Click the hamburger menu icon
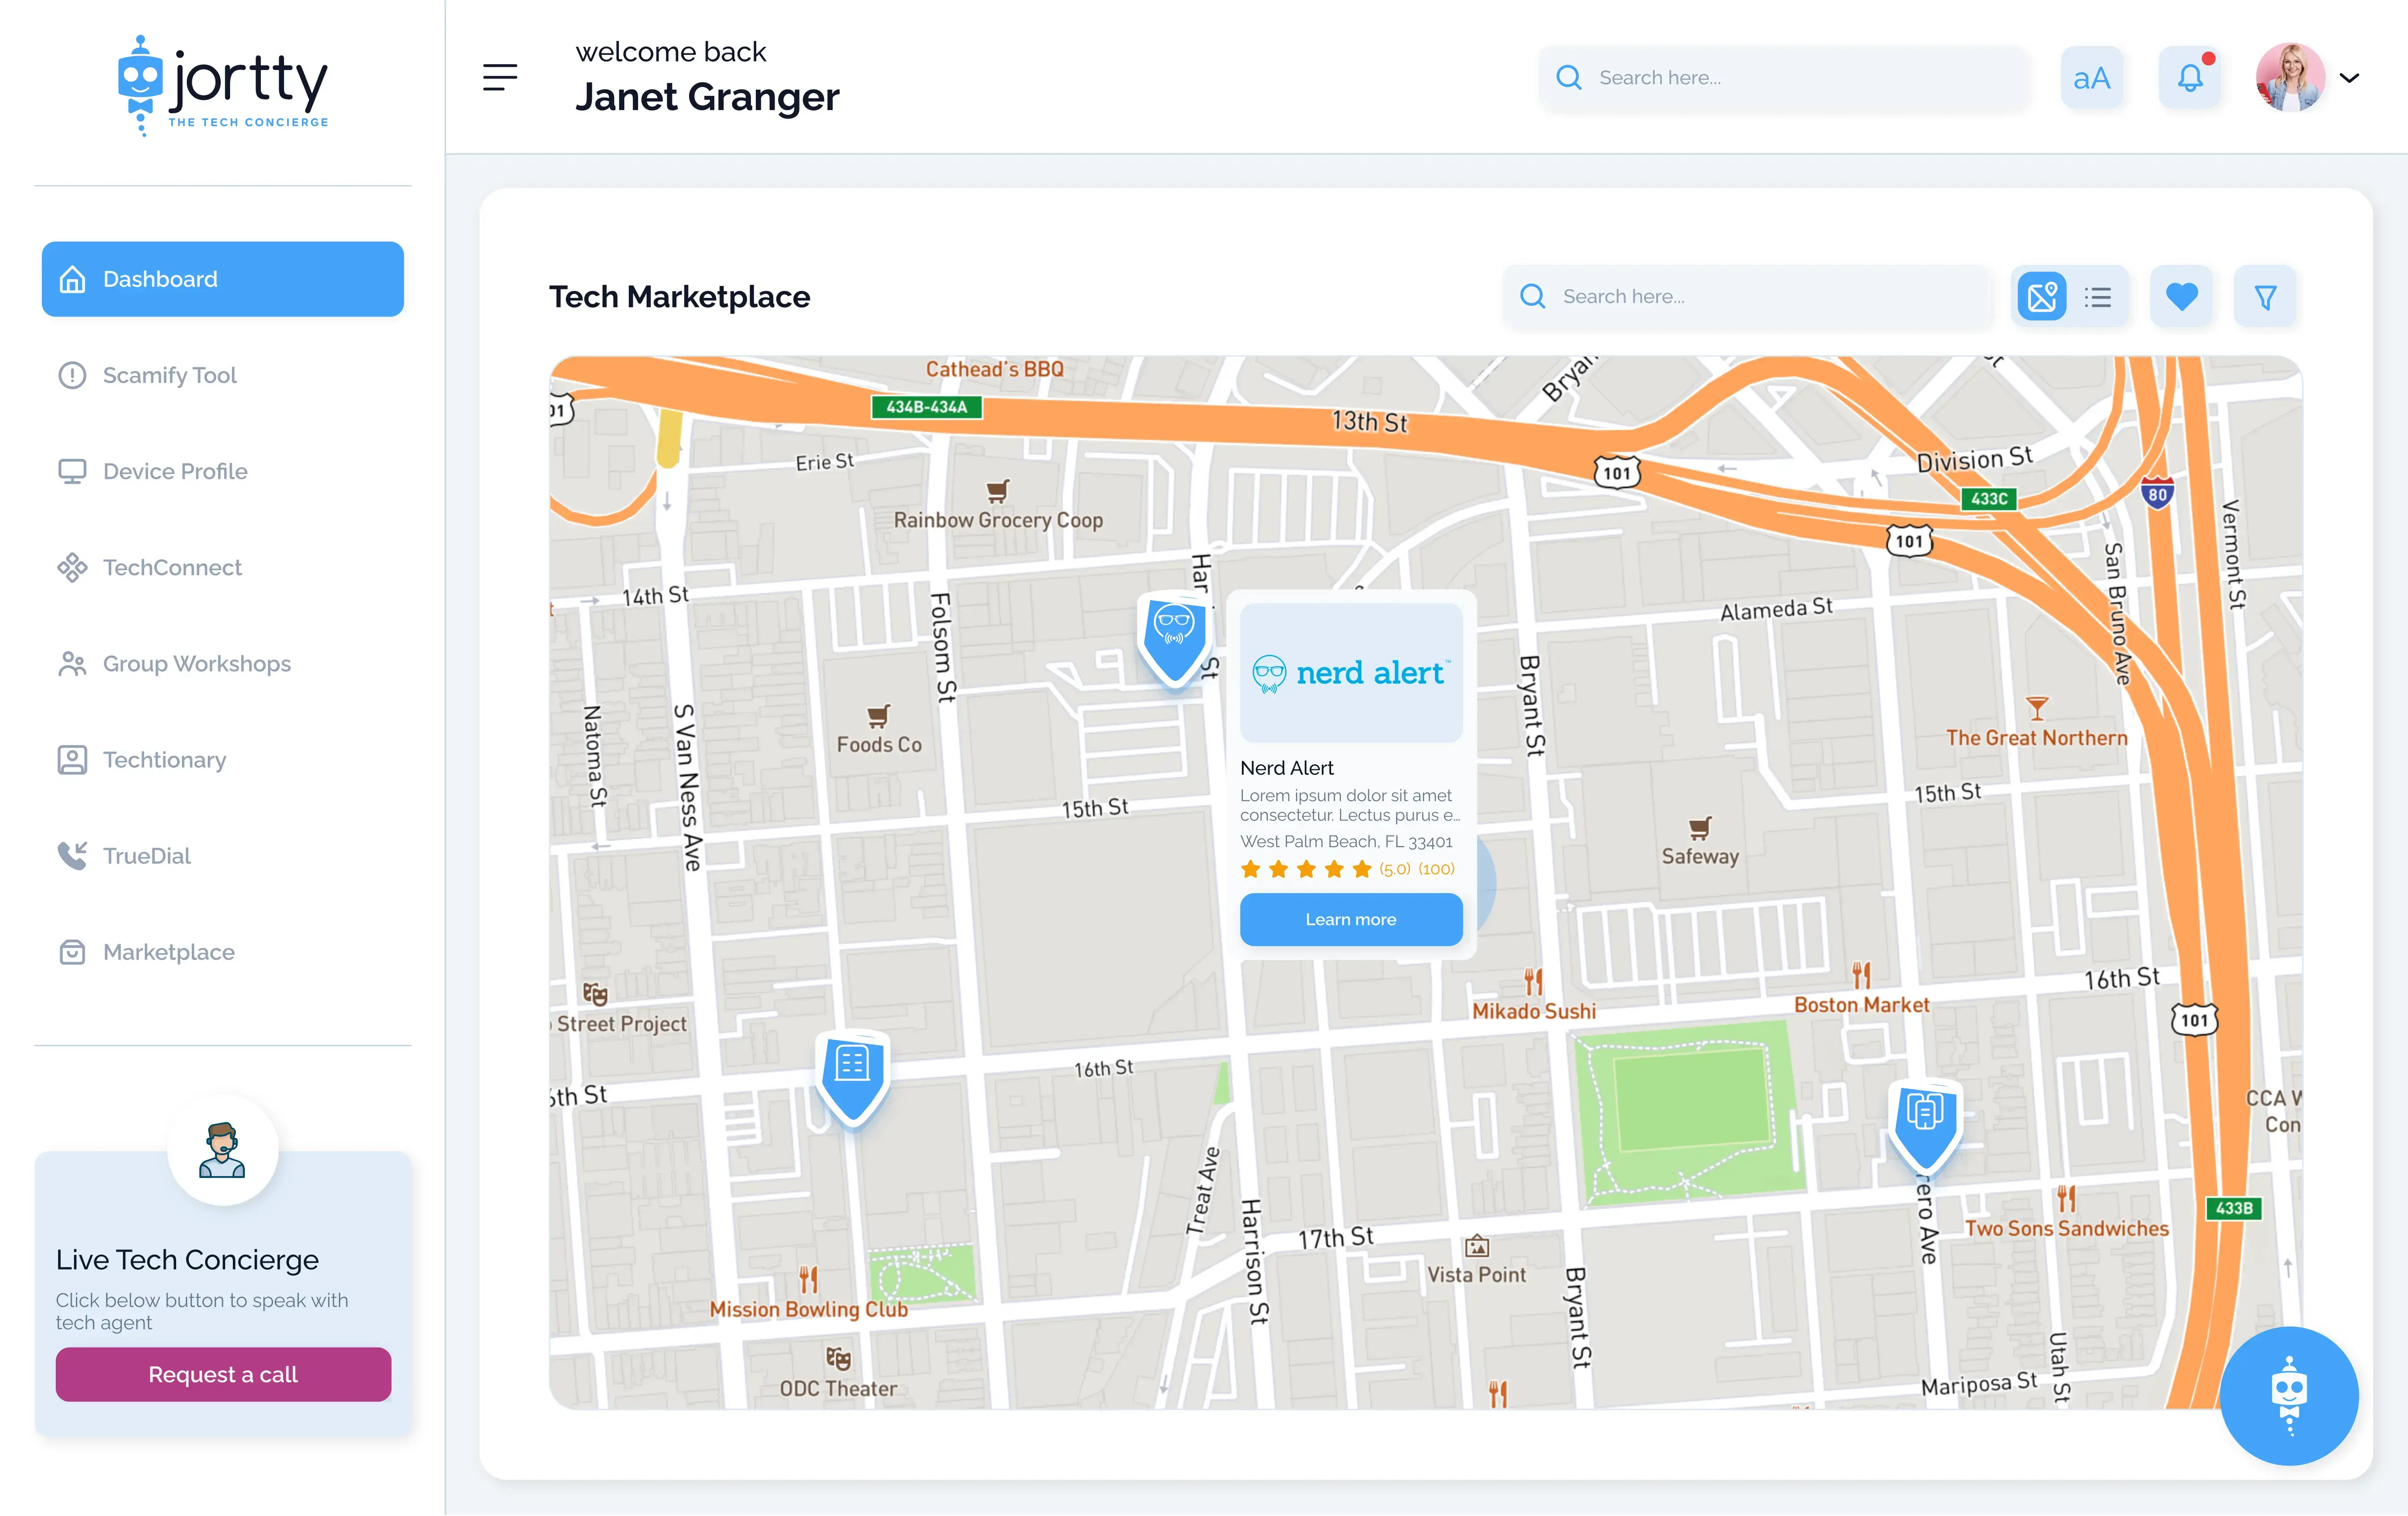 point(500,77)
